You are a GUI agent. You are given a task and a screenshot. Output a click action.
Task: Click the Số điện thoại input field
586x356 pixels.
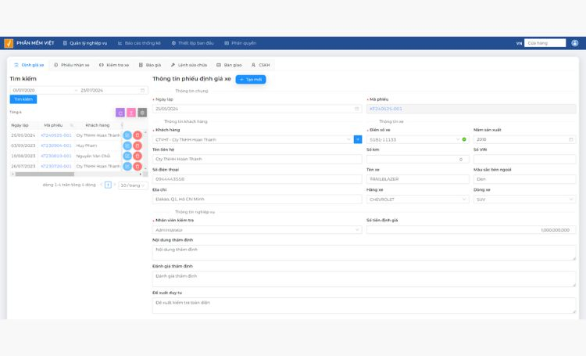tap(257, 179)
